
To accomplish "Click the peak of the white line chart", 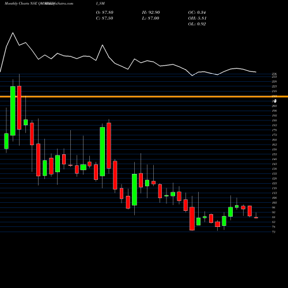I will pos(13,33).
